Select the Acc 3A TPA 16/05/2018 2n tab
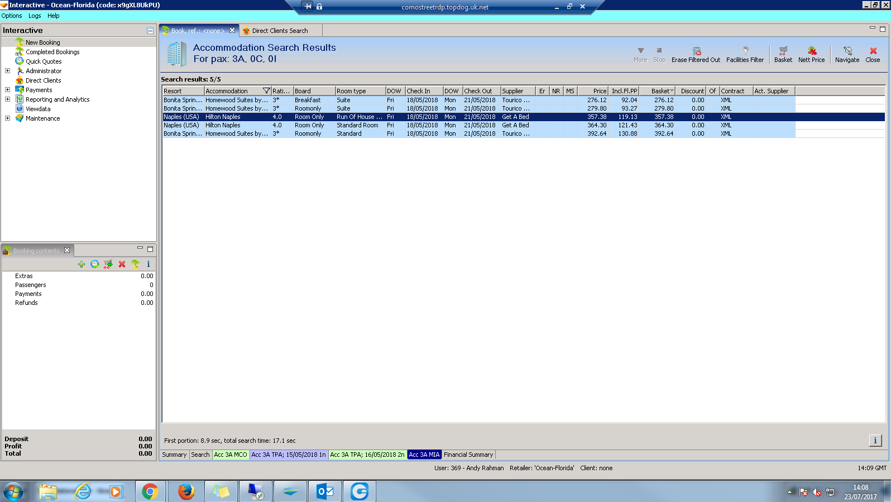Viewport: 891px width, 502px height. (x=367, y=455)
